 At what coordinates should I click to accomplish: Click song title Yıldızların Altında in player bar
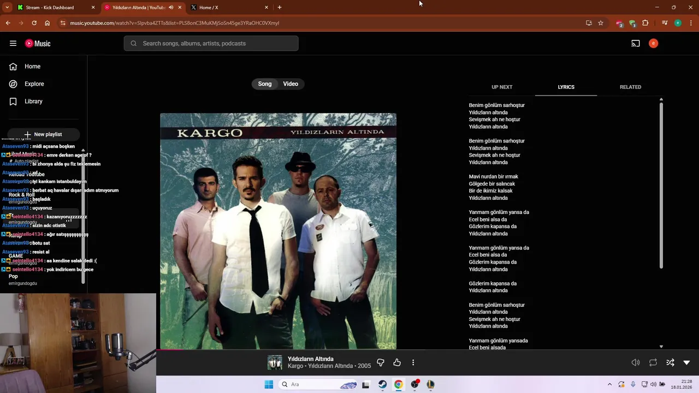coord(310,359)
